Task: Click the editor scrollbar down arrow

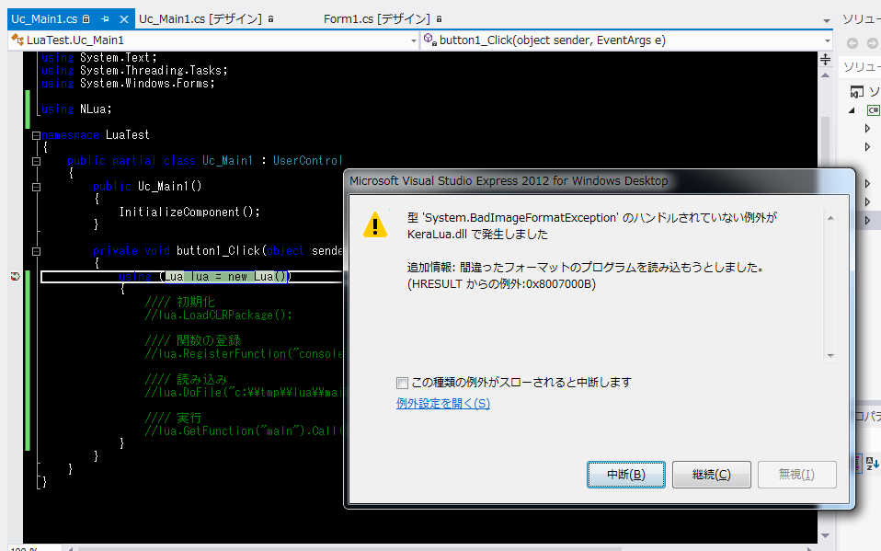Action: [x=826, y=535]
